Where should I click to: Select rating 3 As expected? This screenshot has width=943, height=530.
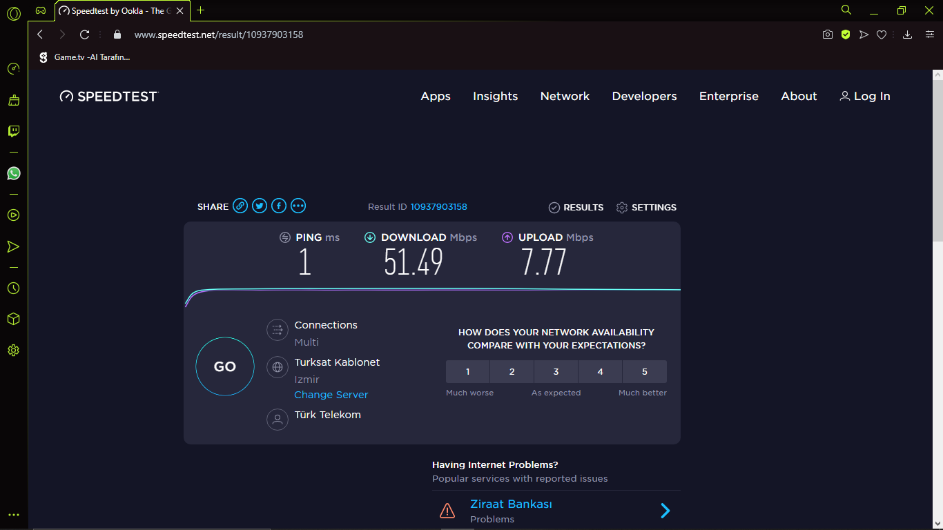(556, 372)
